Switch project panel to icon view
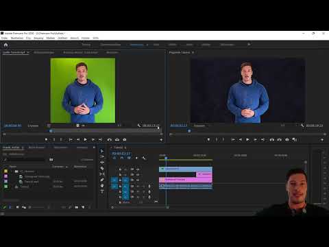329x247 pixels. [x=17, y=207]
